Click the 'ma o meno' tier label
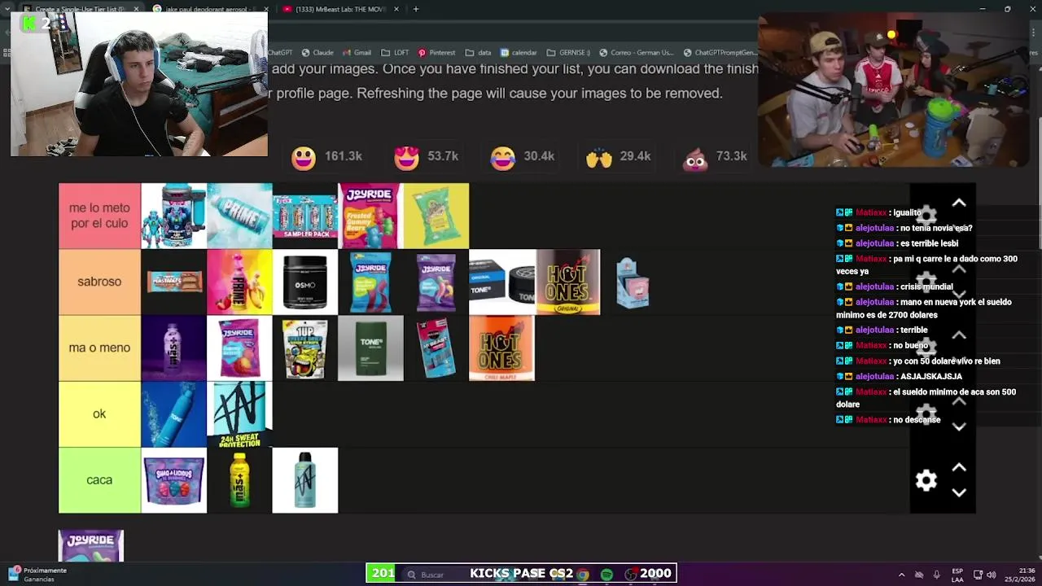 coord(99,348)
